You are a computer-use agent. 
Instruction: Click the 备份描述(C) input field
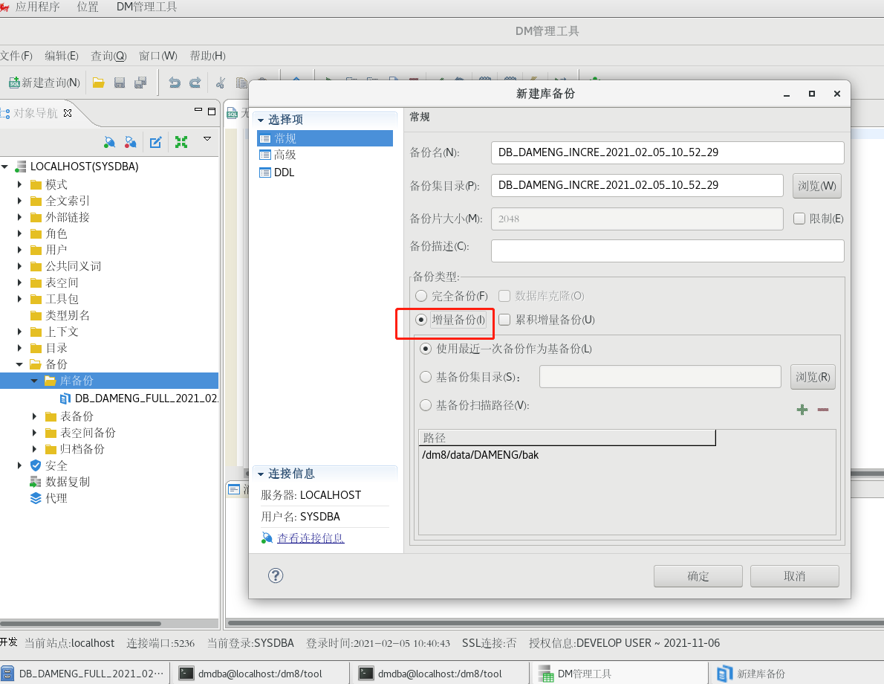click(668, 251)
